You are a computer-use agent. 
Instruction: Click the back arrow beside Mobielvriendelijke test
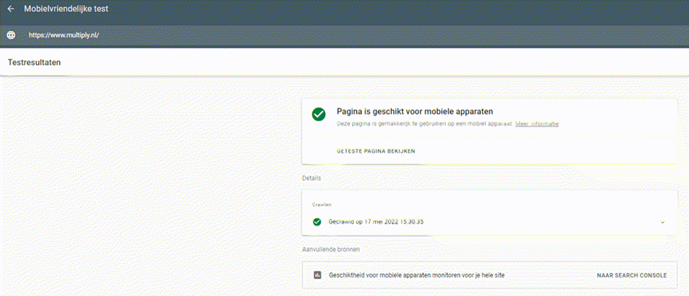[11, 9]
